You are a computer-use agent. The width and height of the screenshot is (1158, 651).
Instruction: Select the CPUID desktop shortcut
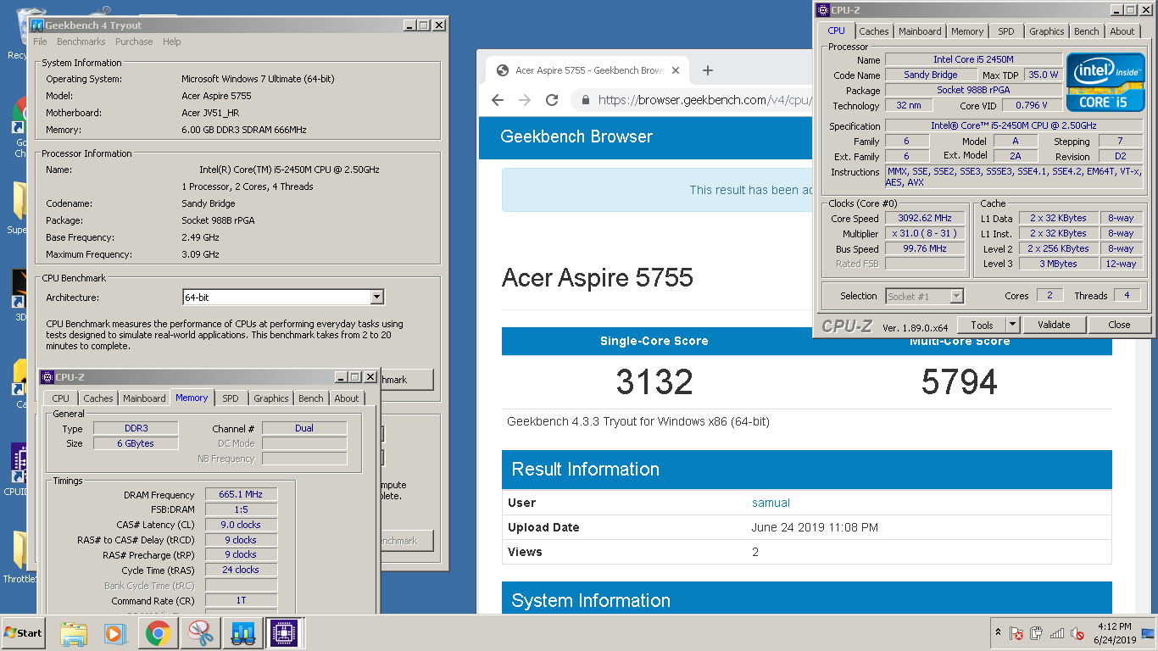[x=19, y=469]
